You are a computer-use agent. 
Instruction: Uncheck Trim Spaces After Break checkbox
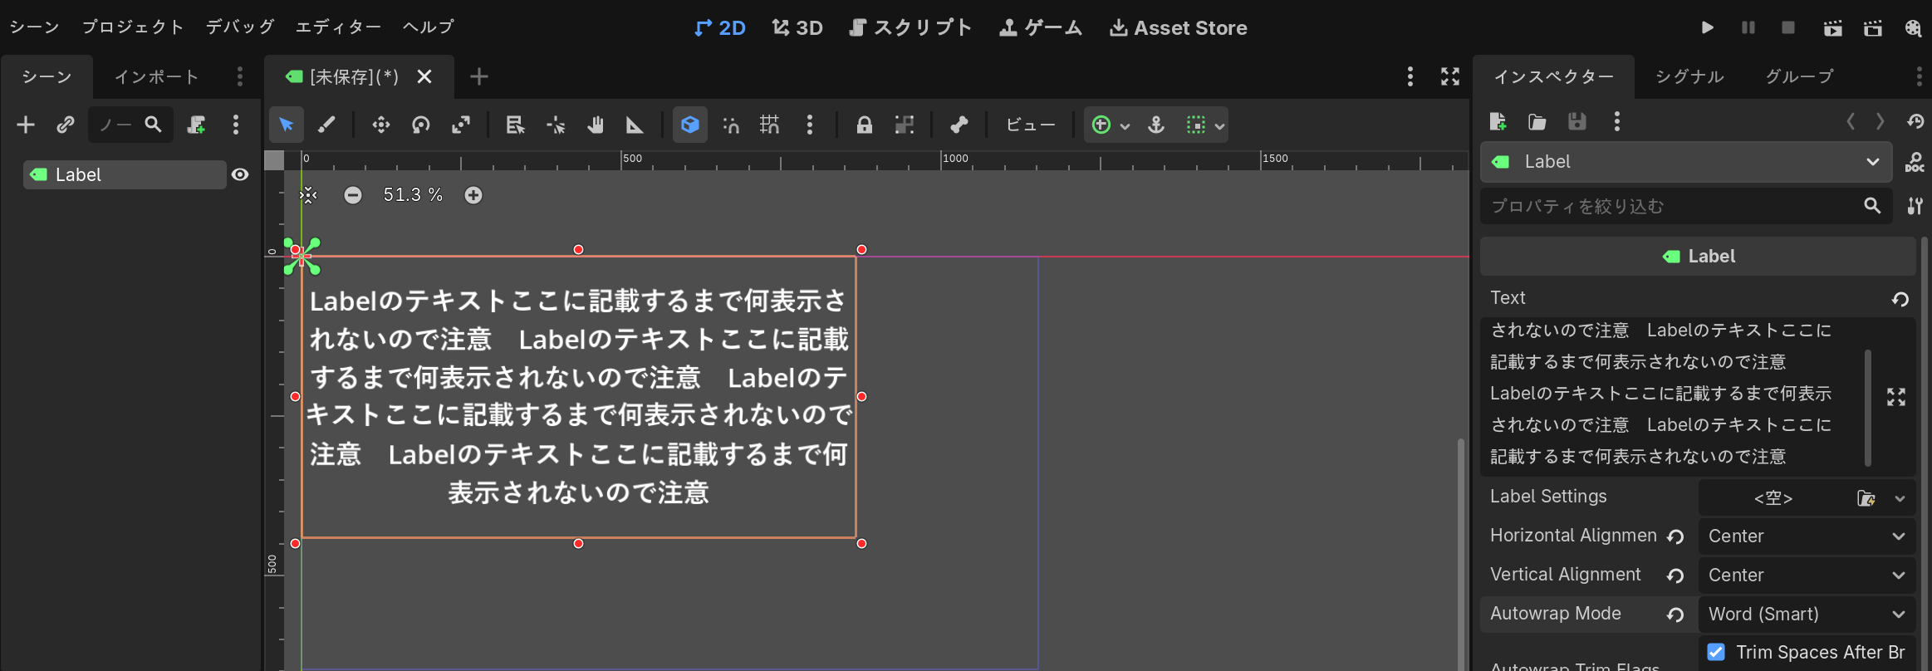(x=1716, y=652)
